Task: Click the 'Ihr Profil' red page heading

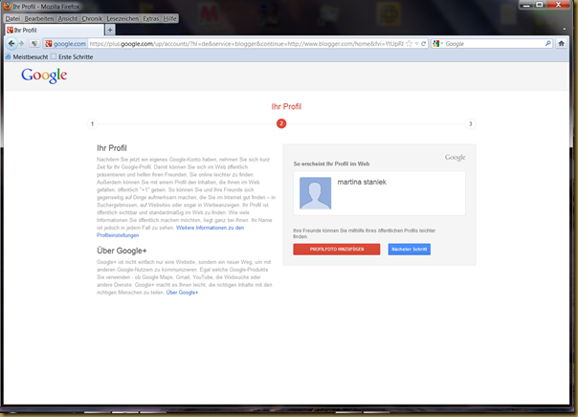Action: click(x=286, y=106)
